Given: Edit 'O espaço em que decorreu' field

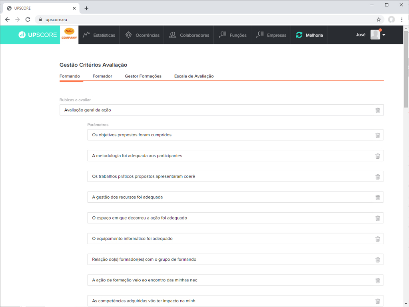Looking at the screenshot, I should [235, 218].
